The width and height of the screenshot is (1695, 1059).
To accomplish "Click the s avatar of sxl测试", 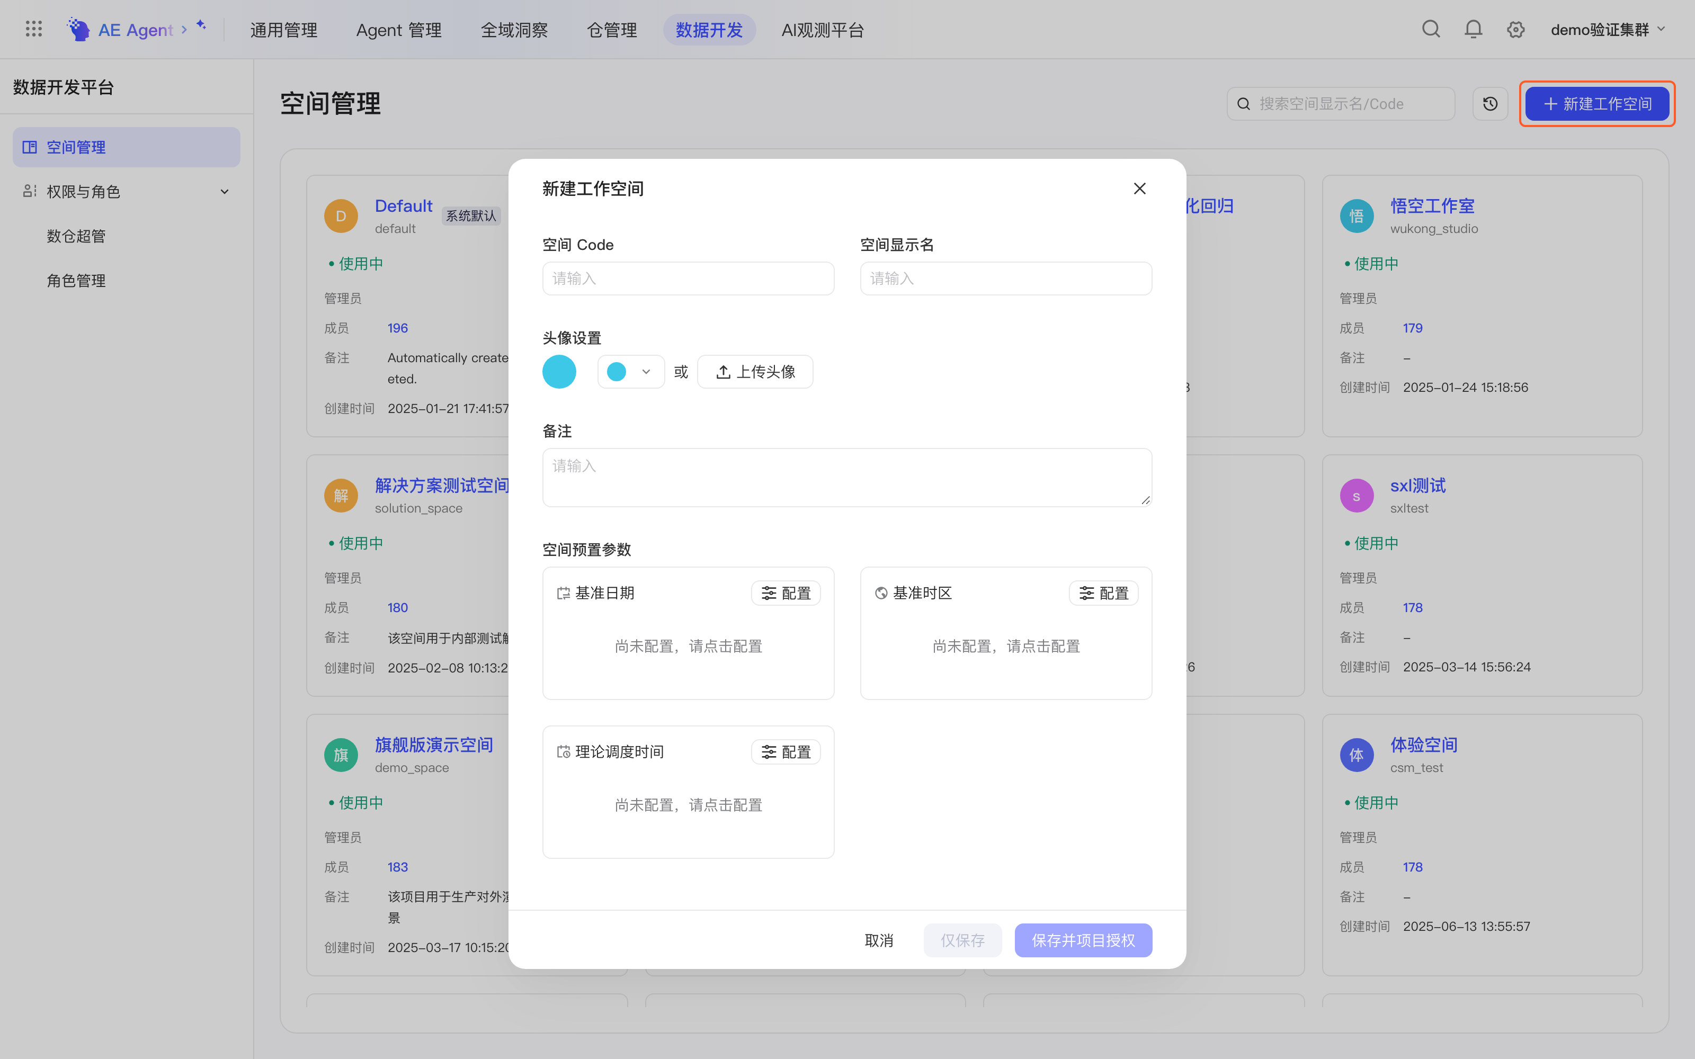I will pyautogui.click(x=1357, y=496).
